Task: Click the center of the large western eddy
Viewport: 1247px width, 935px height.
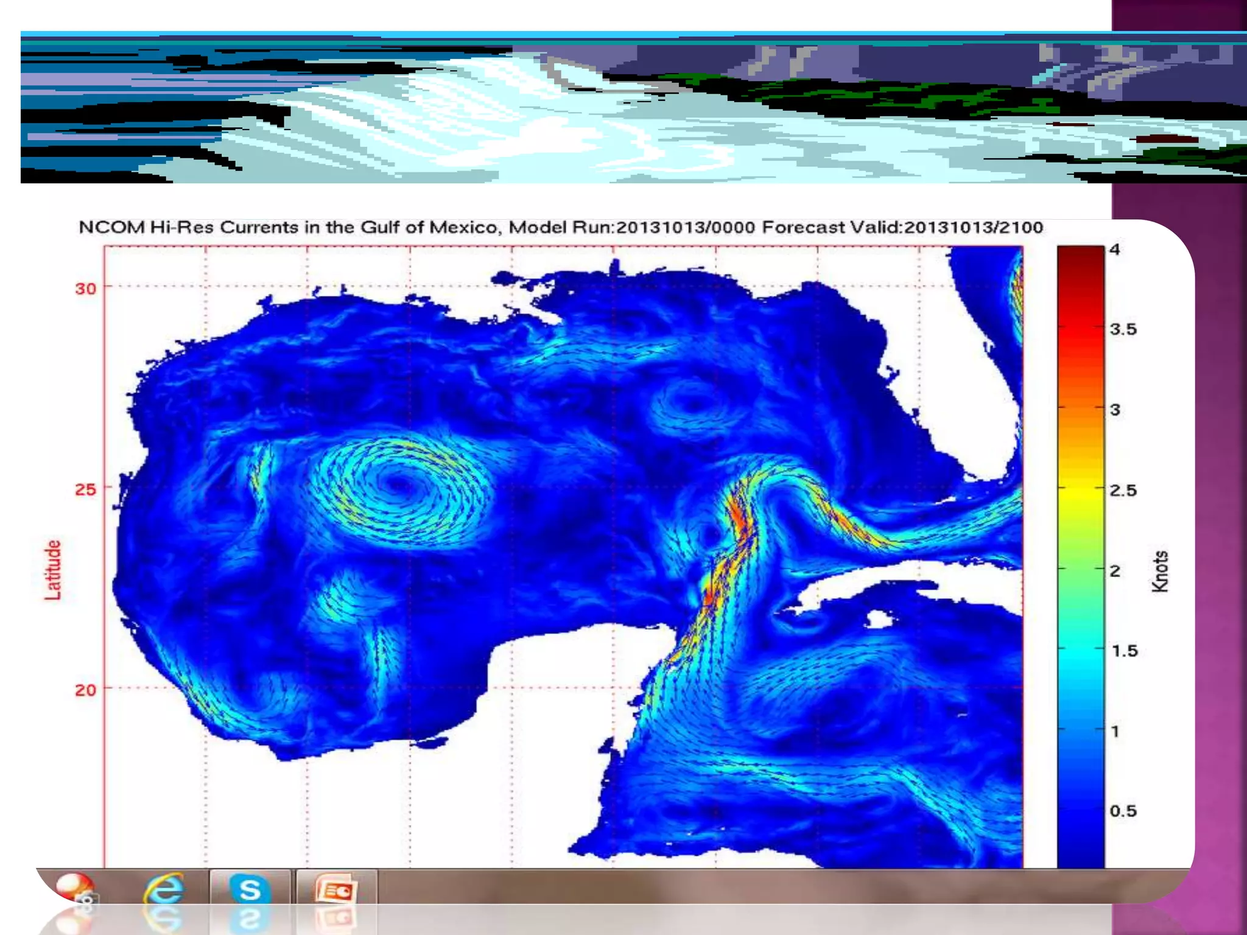Action: pyautogui.click(x=399, y=484)
